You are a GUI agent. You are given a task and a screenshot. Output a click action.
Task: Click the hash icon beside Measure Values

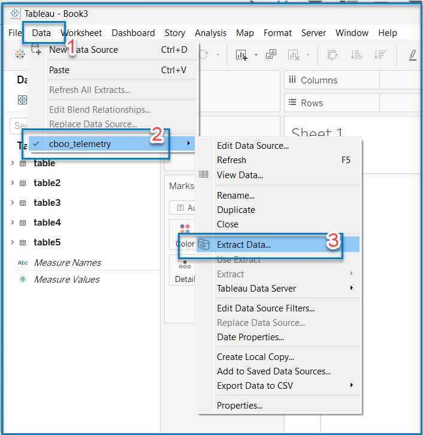(23, 279)
